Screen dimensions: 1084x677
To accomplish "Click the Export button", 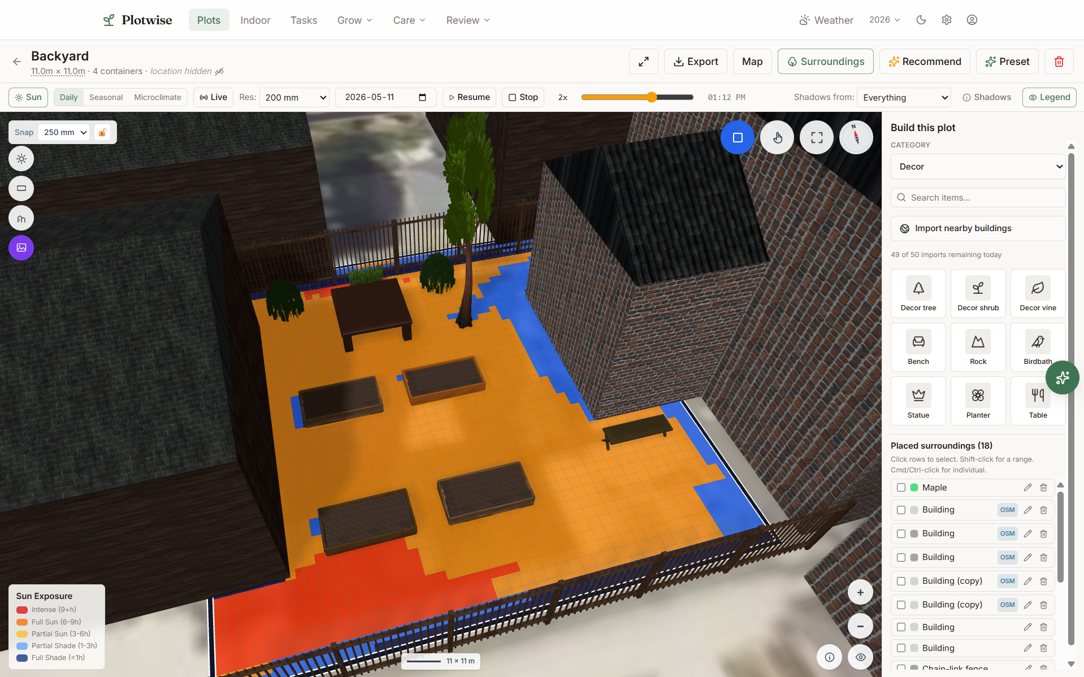I will 696,62.
